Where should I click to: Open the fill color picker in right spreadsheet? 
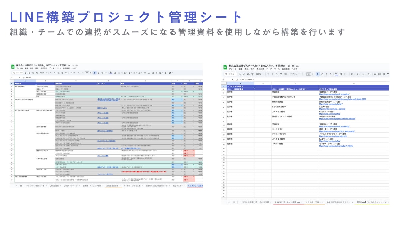[336, 74]
